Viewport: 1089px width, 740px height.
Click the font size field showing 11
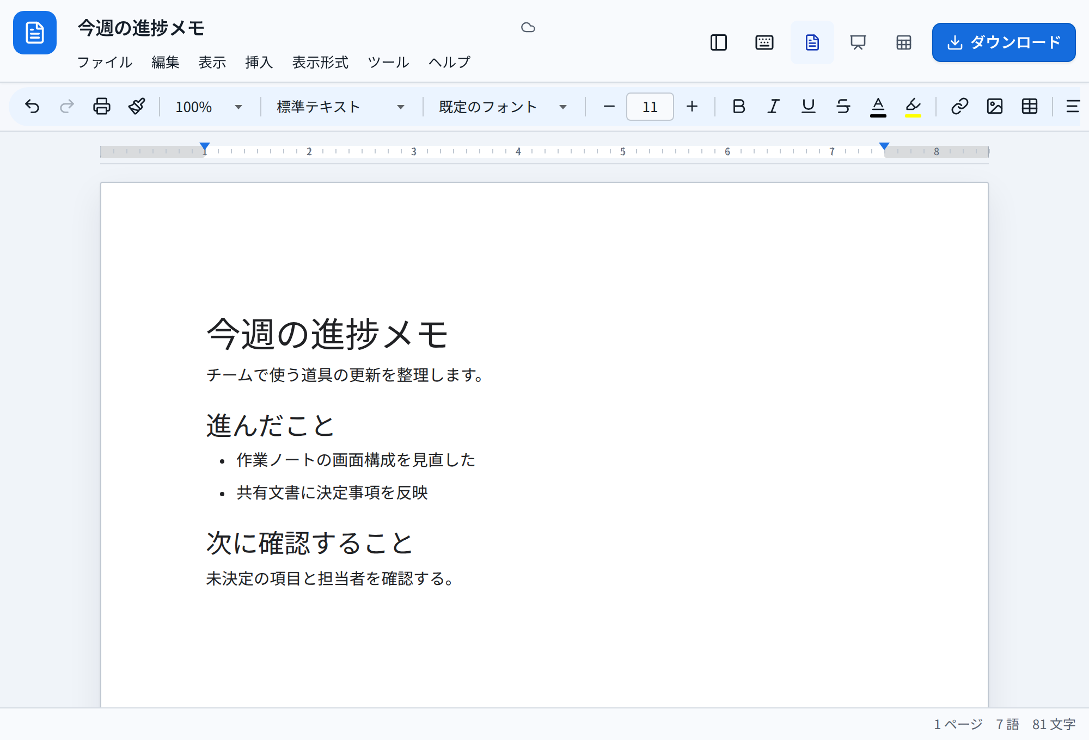tap(650, 107)
